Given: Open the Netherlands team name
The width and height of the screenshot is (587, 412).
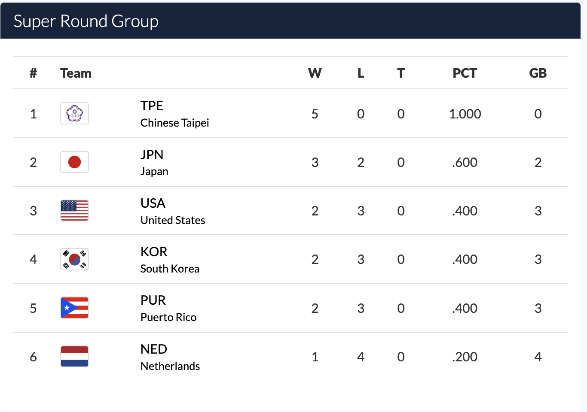Looking at the screenshot, I should (170, 366).
